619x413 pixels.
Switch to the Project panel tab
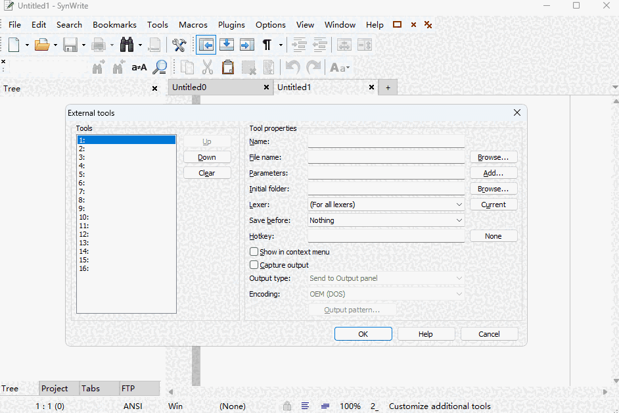click(x=55, y=389)
